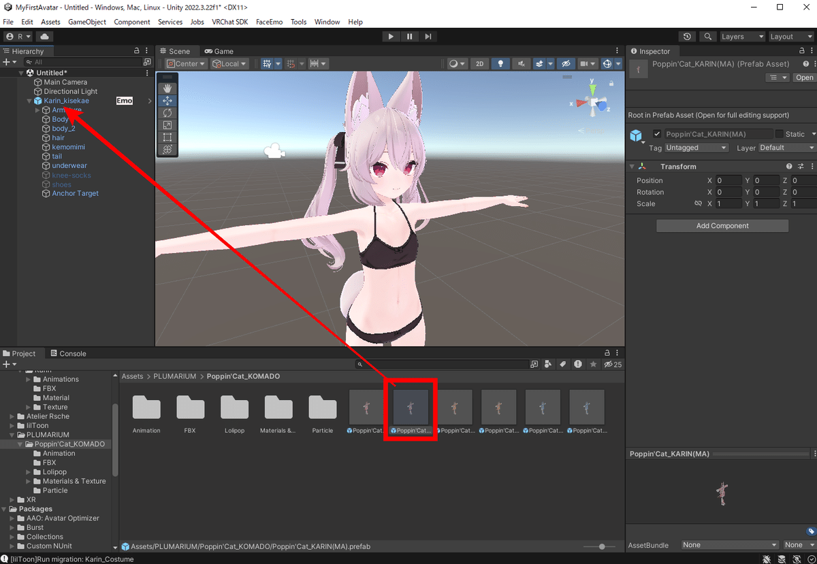Toggle the GameObject active checkbox
Viewport: 817px width, 564px height.
(x=657, y=134)
